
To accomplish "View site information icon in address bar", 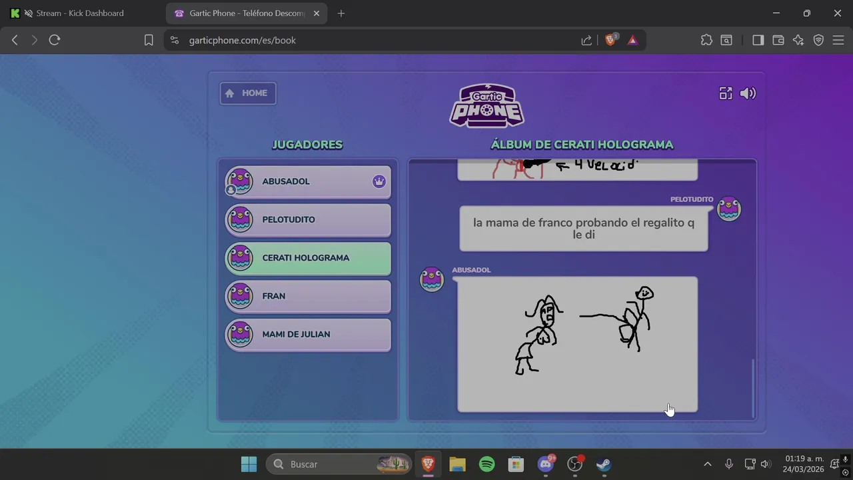I will (x=175, y=40).
